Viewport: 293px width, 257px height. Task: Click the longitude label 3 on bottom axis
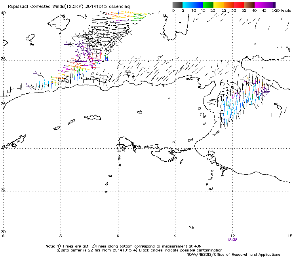pyautogui.click(x=61, y=236)
